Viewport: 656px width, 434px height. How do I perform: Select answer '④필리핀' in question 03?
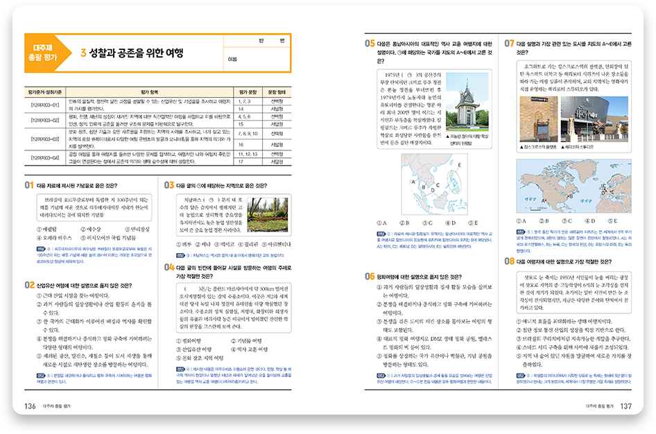click(248, 244)
